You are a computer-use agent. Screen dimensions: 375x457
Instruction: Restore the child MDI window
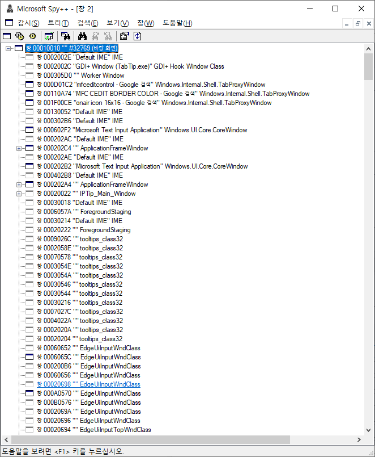tap(358, 24)
